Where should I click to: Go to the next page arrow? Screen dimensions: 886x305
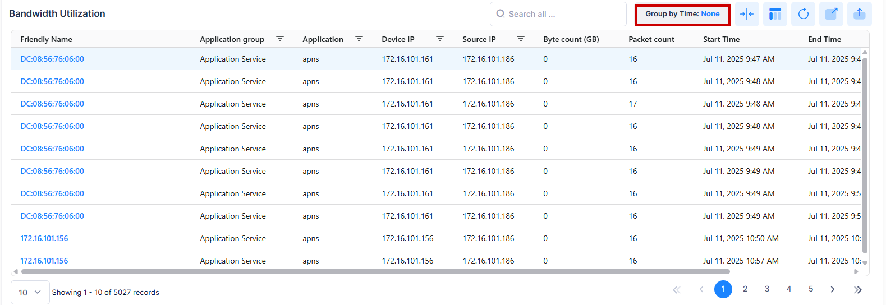pos(833,289)
